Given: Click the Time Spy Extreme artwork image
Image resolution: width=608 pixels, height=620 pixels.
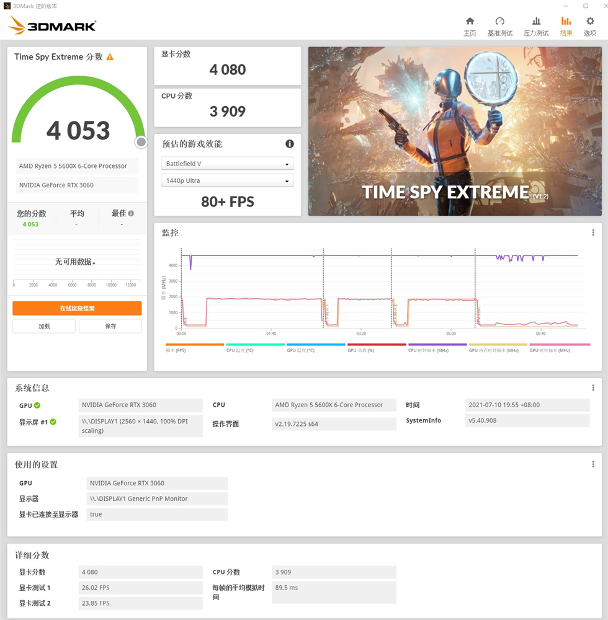Looking at the screenshot, I should point(455,131).
